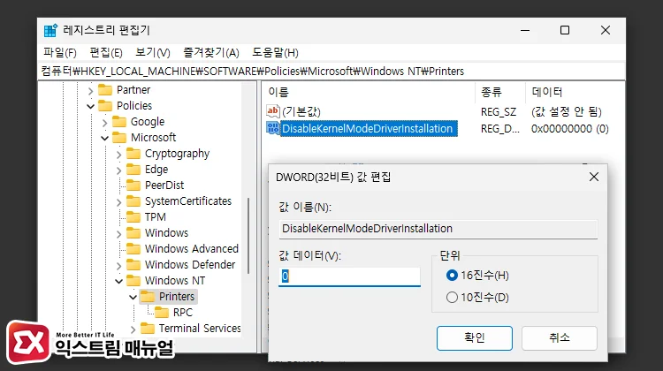663x371 pixels.
Task: Select the Terminal Services key label
Action: (200, 329)
